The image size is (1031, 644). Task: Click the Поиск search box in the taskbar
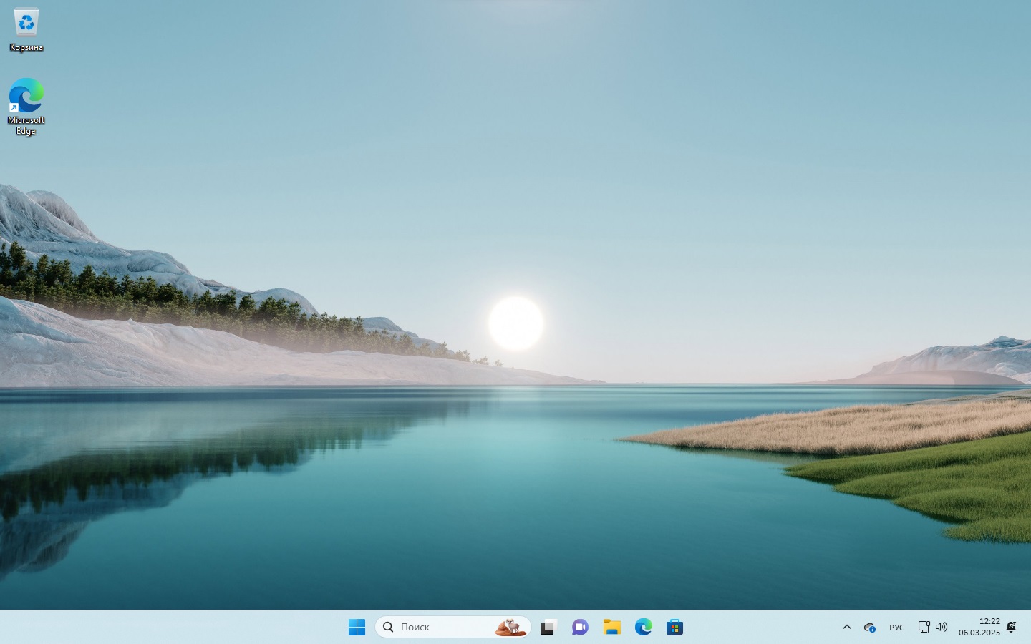click(x=452, y=627)
